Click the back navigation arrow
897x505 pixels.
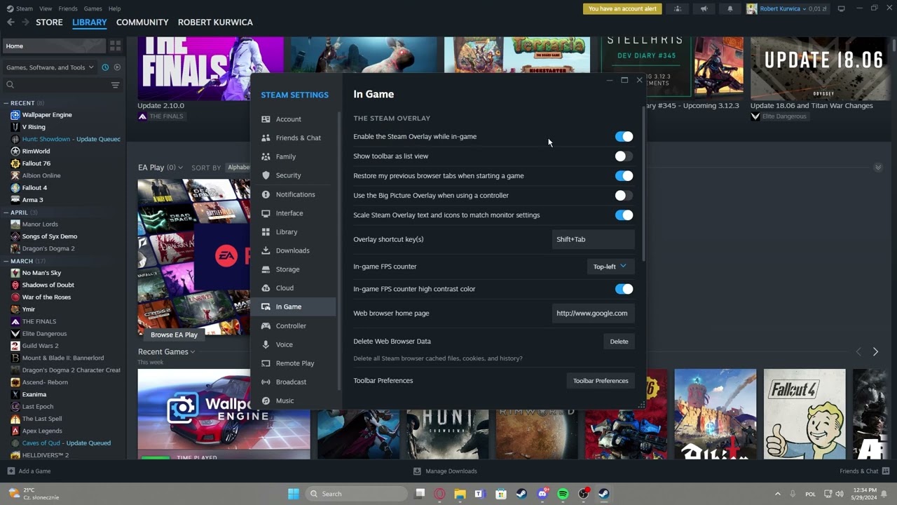coord(11,22)
